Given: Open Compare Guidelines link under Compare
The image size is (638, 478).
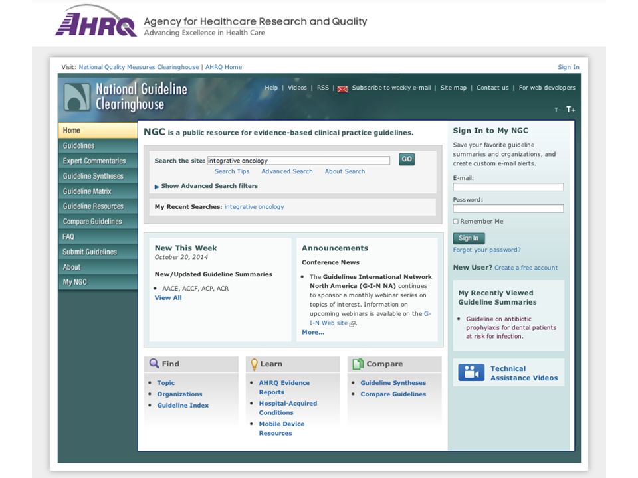Looking at the screenshot, I should 393,394.
